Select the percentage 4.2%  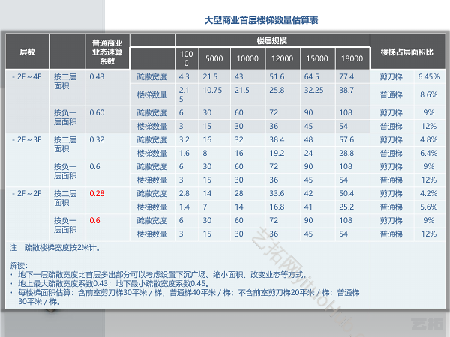pos(428,193)
